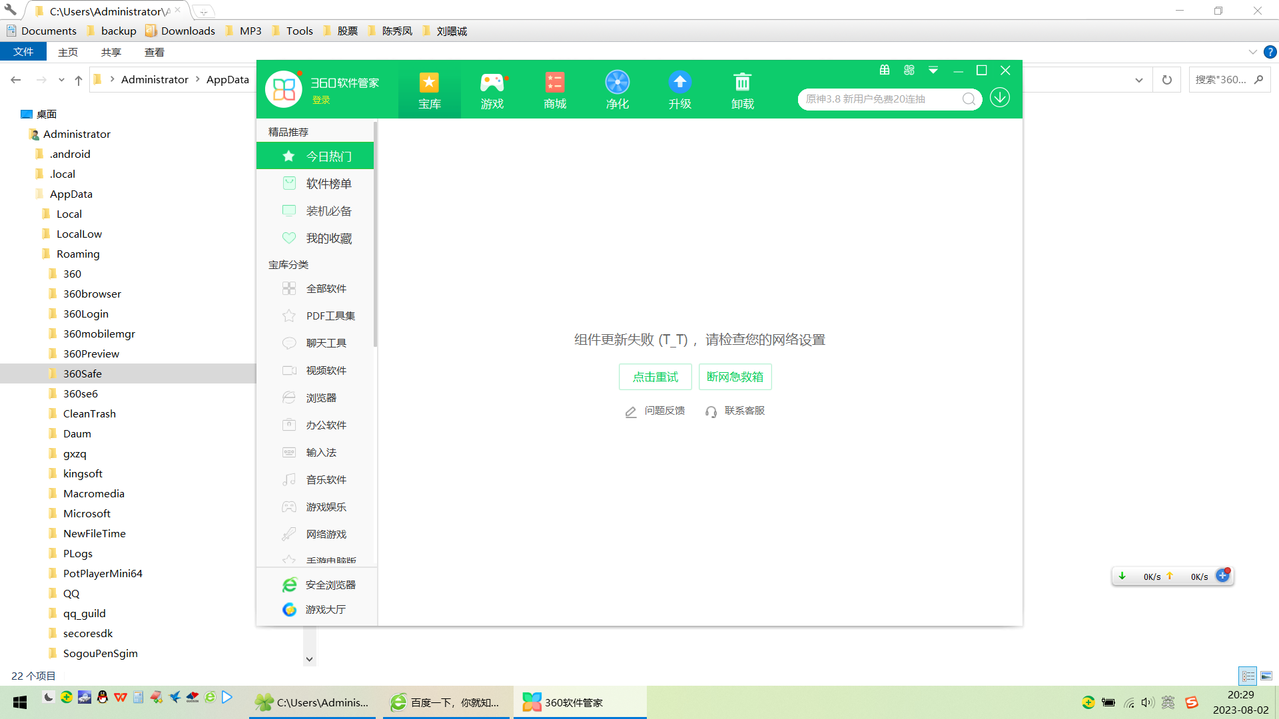Image resolution: width=1279 pixels, height=719 pixels.
Task: Open recent locations dropdown in Explorer
Action: point(61,80)
